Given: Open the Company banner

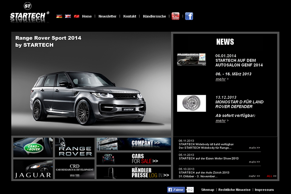Looking at the screenshot, I should tap(134, 144).
